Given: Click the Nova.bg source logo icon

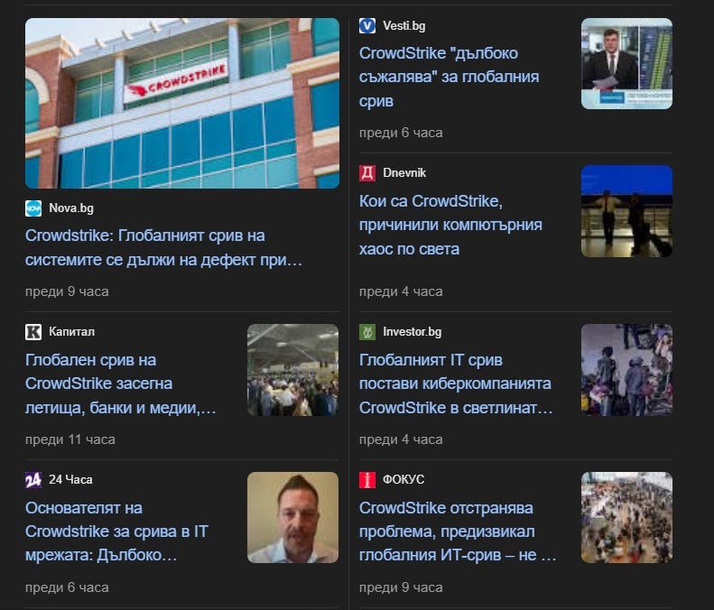Looking at the screenshot, I should (33, 208).
